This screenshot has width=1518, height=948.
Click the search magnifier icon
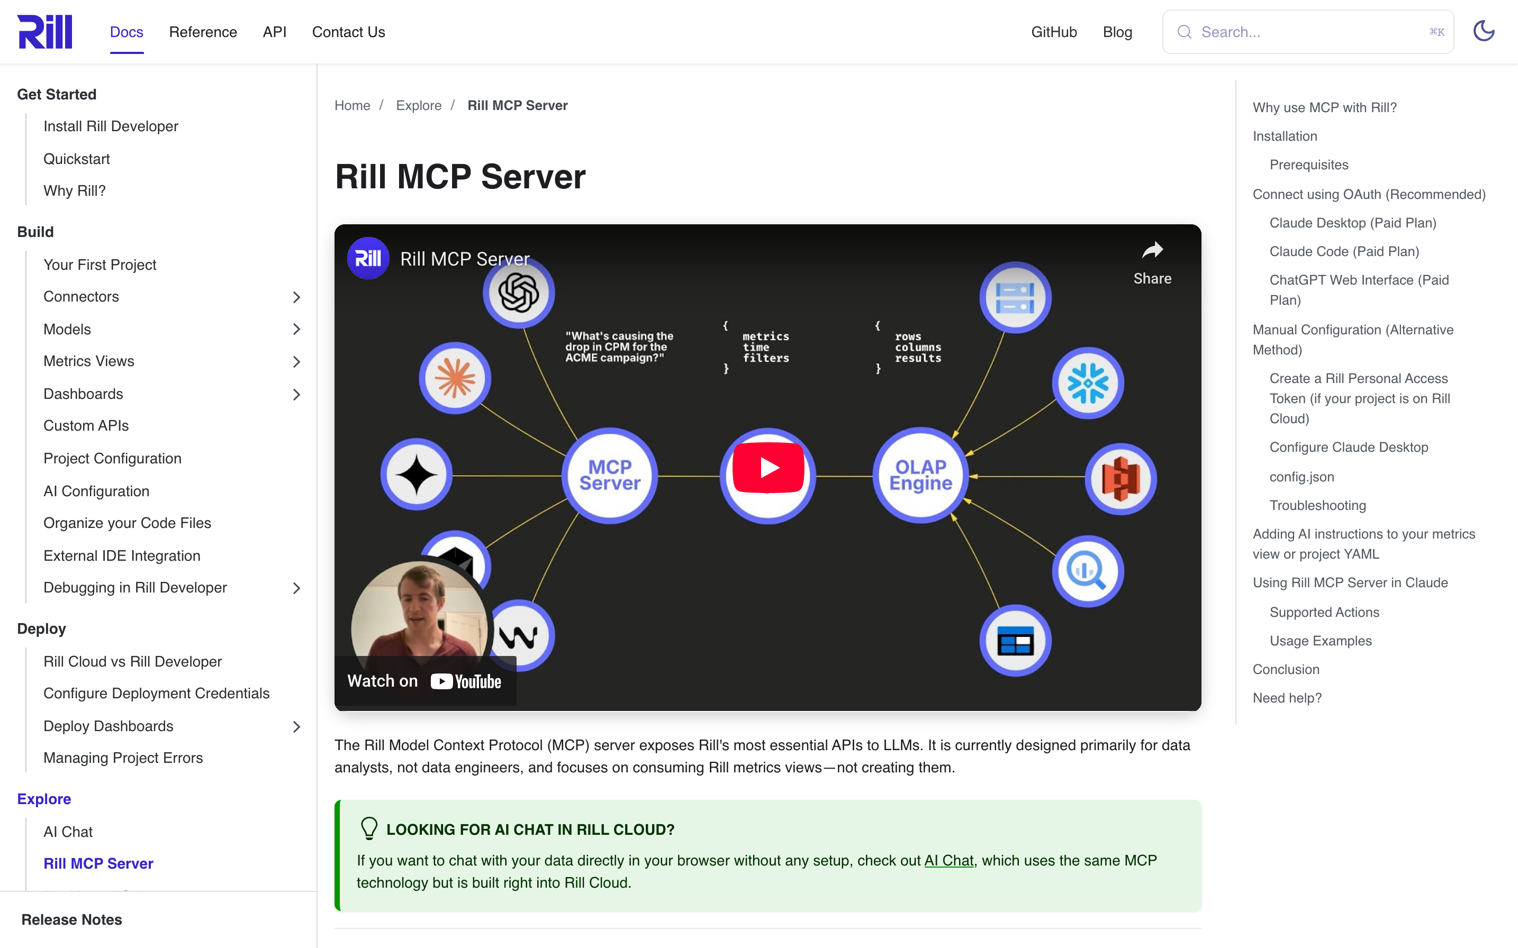(x=1185, y=32)
